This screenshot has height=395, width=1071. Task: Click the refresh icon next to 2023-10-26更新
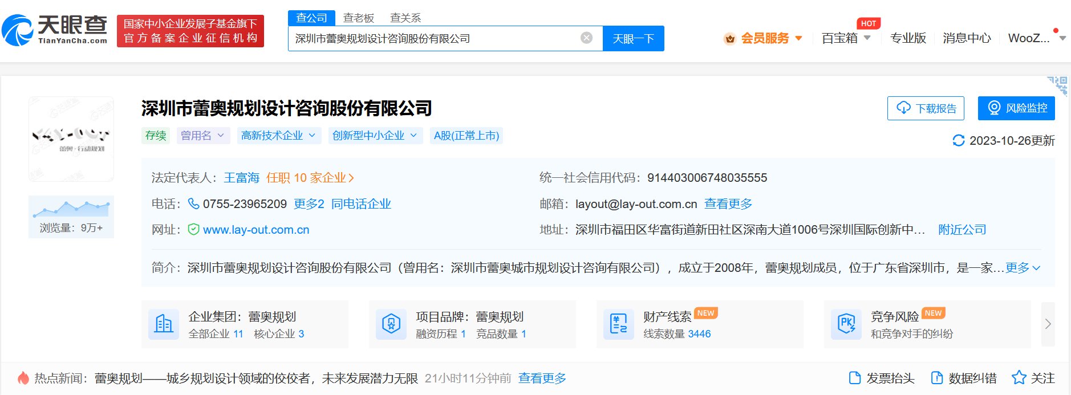[959, 140]
